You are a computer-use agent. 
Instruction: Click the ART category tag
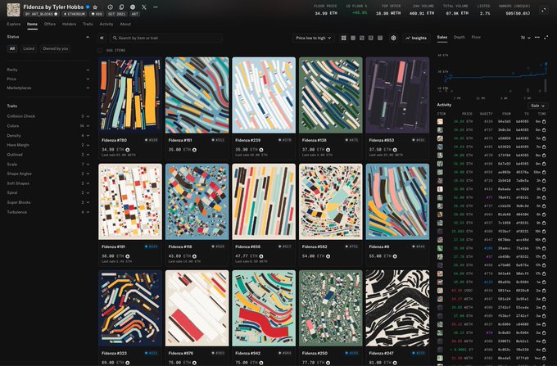tap(134, 14)
